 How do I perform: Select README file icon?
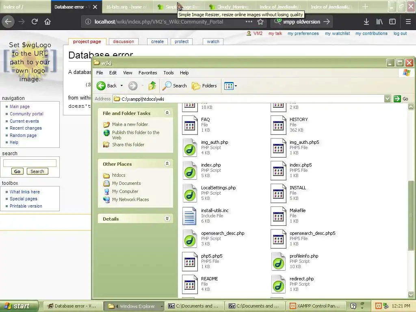coord(190,284)
